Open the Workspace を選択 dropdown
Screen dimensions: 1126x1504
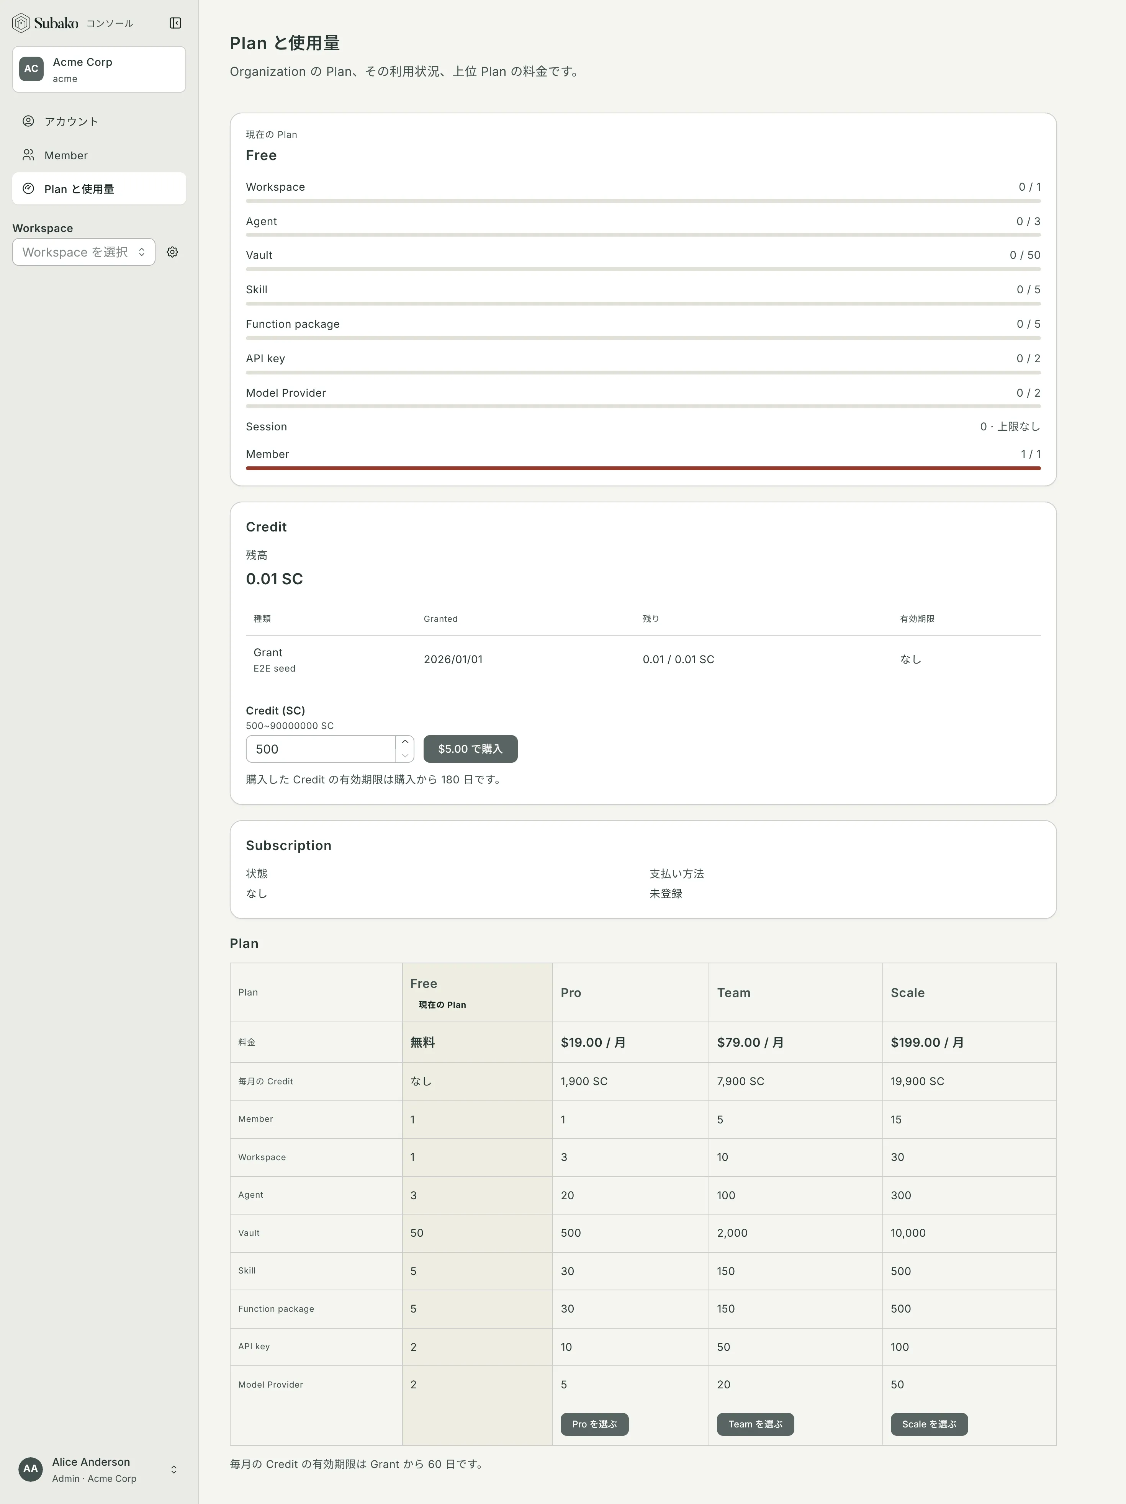tap(83, 252)
